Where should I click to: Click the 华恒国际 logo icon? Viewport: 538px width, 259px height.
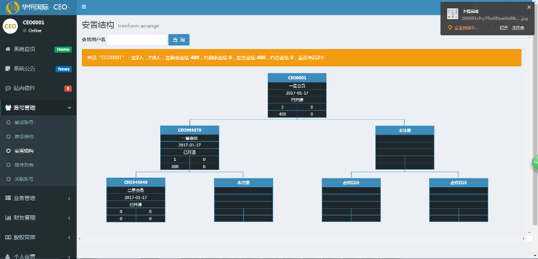pyautogui.click(x=11, y=7)
